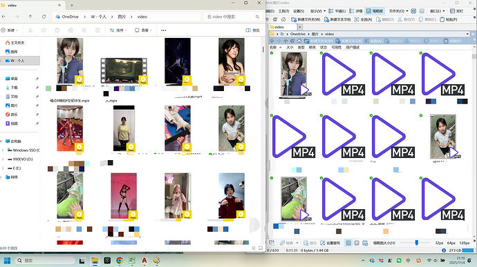Click 图片 in the Explorer breadcrumb
The width and height of the screenshot is (477, 267).
click(122, 17)
